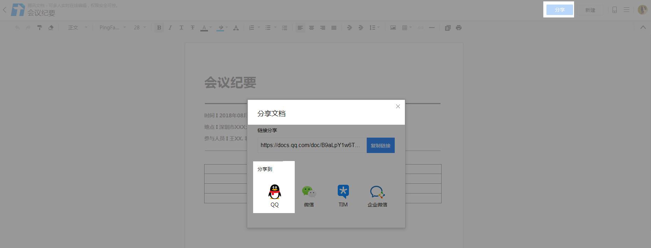Toggle underline formatting

[x=181, y=28]
